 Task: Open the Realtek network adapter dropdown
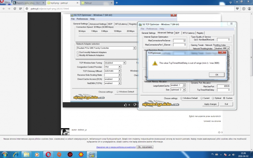coord(134,48)
